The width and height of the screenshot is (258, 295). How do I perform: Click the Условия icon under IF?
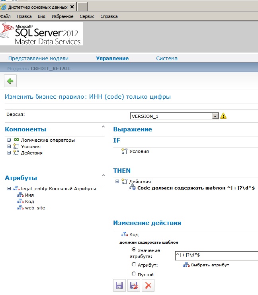pos(124,151)
